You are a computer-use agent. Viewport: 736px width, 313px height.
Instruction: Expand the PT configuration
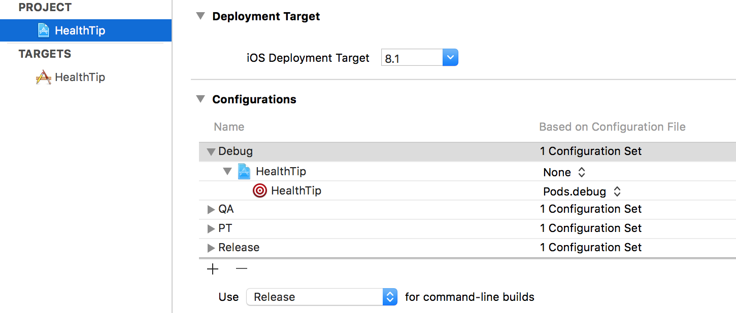click(211, 228)
